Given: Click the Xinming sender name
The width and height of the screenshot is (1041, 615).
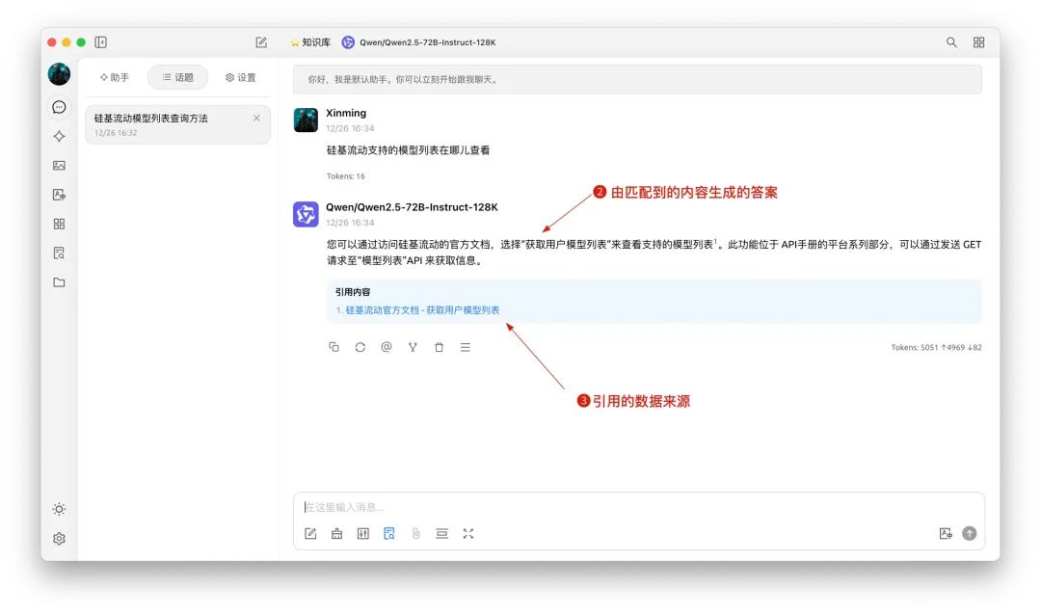Looking at the screenshot, I should (x=346, y=113).
